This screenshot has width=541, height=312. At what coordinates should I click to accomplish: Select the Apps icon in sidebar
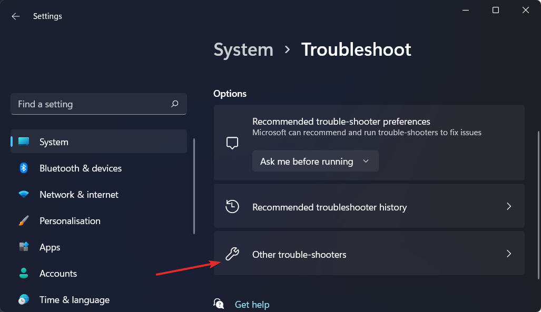pyautogui.click(x=23, y=247)
